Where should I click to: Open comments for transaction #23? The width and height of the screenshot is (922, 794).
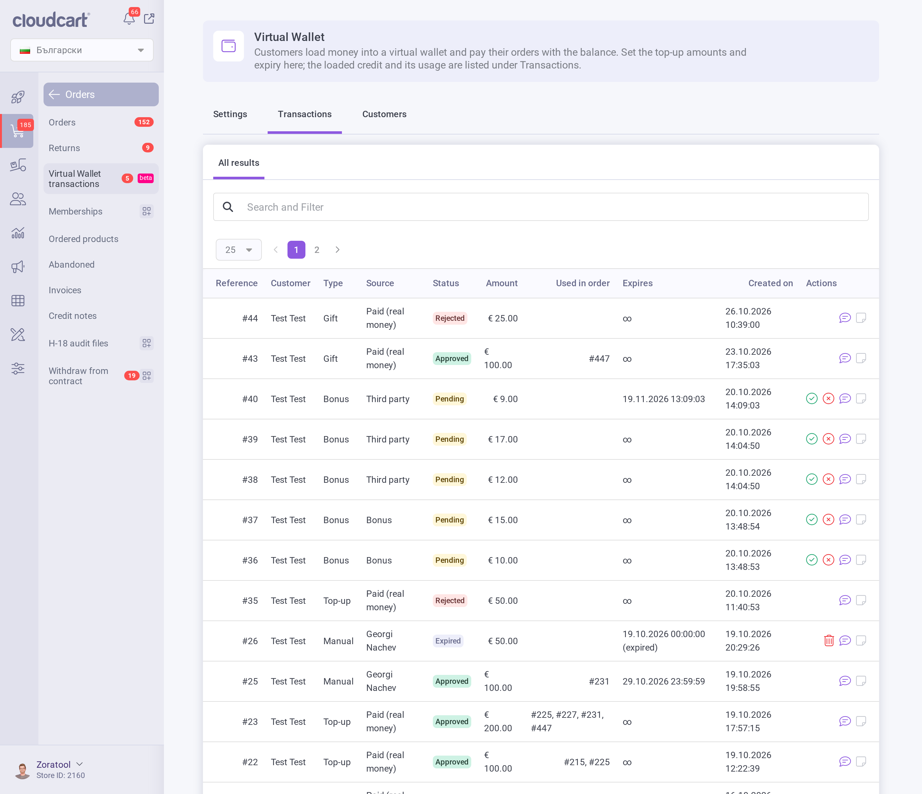(x=845, y=721)
